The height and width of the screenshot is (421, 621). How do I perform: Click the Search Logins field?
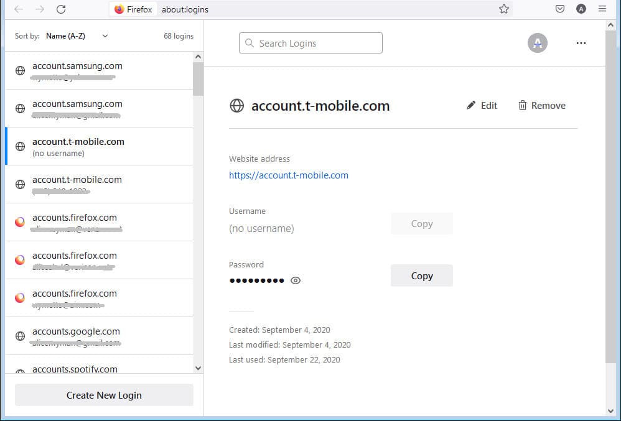click(310, 43)
